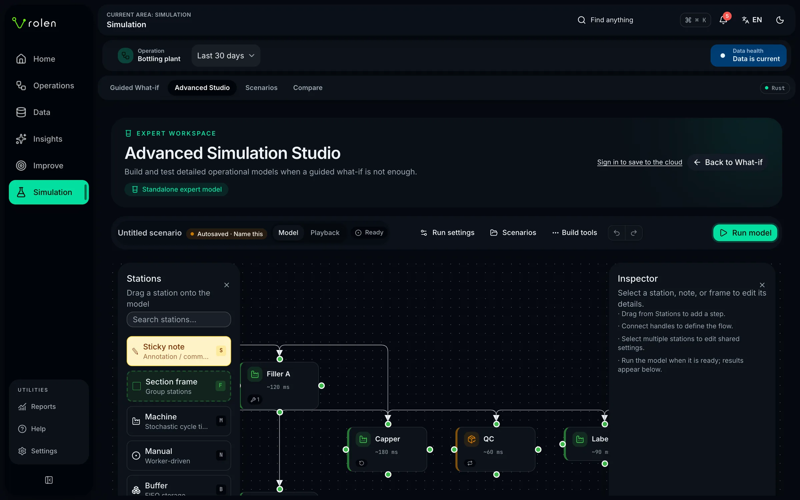This screenshot has width=800, height=500.
Task: Close the Stations panel
Action: point(227,285)
